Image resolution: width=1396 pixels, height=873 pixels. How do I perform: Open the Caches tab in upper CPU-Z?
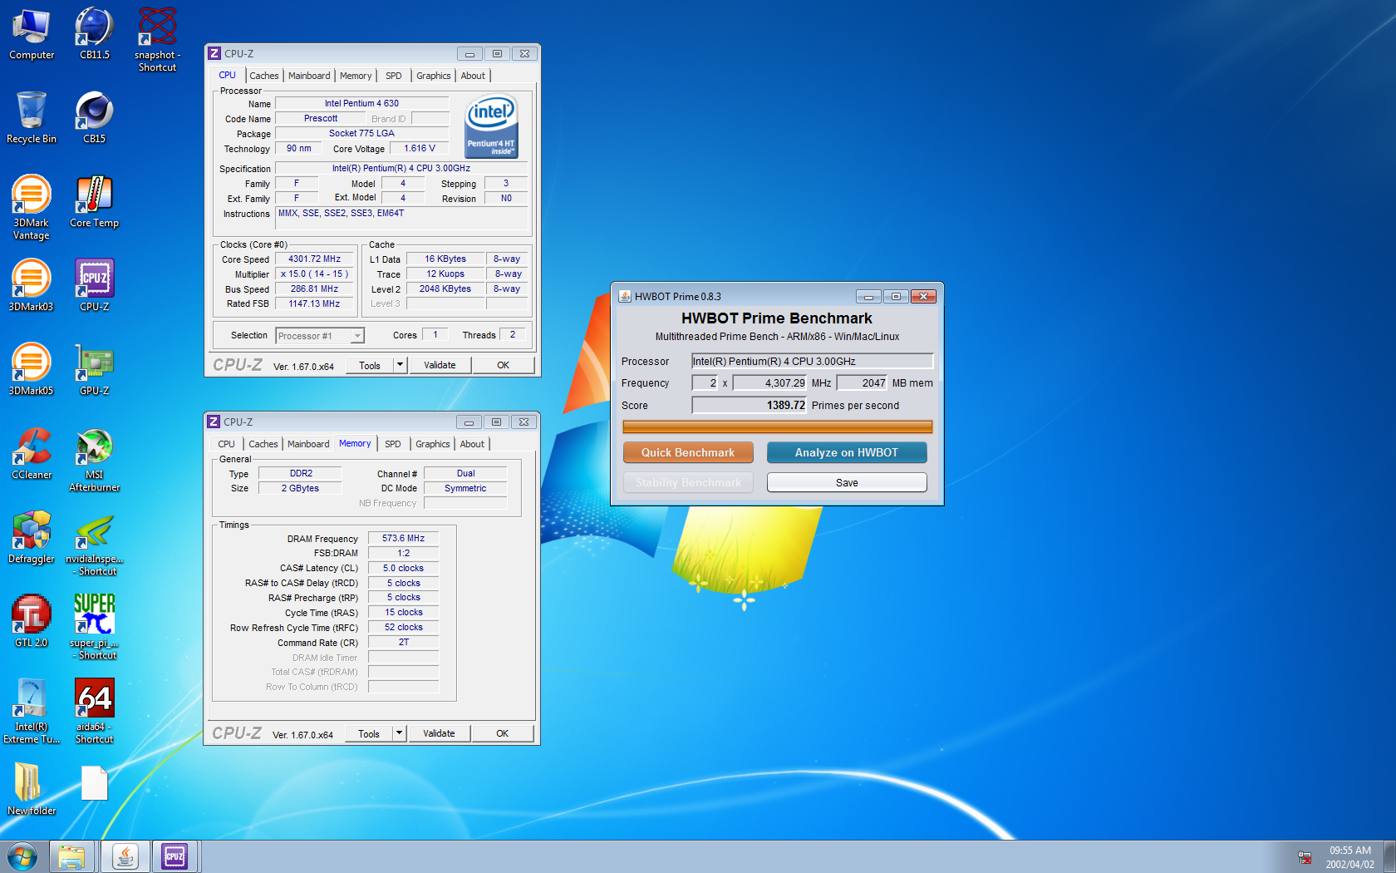tap(264, 76)
